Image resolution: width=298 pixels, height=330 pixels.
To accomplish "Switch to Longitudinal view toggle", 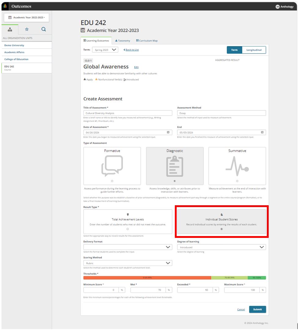I will 254,50.
